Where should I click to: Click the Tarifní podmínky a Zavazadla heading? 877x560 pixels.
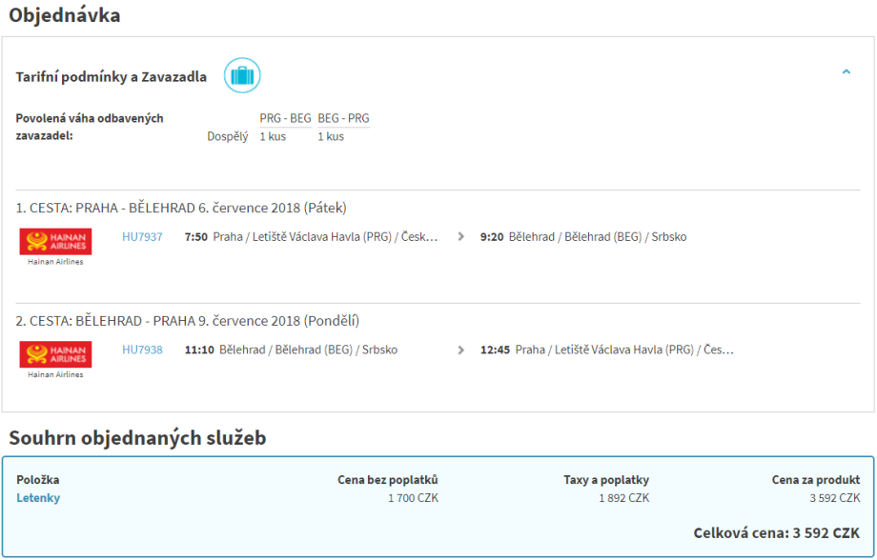111,77
